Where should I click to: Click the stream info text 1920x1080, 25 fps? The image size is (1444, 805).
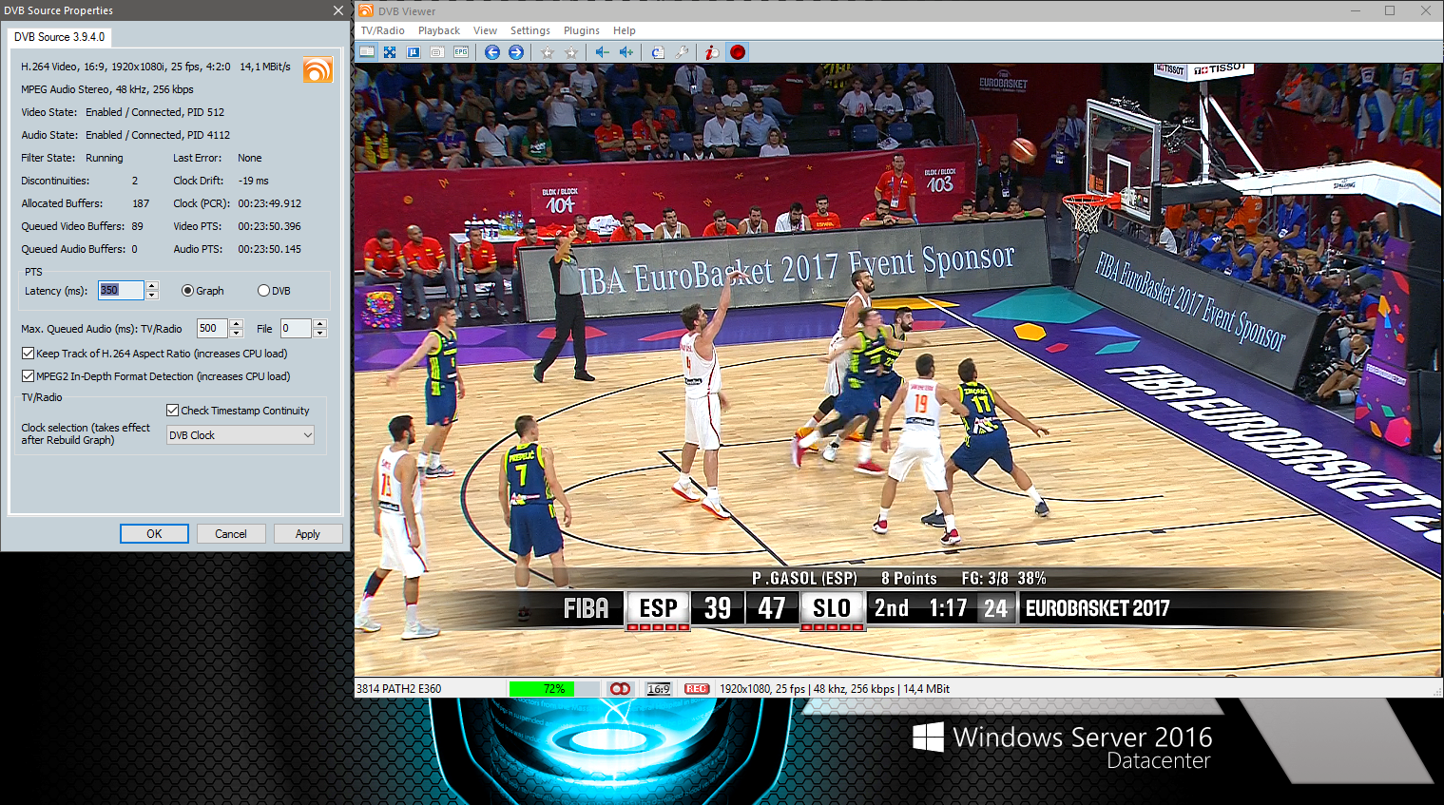tap(835, 689)
